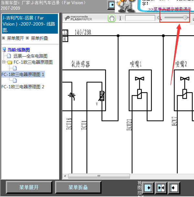Click the 菜单折叠 list icon in sidebar
Screen dimensions: 194x197
pyautogui.click(x=27, y=38)
